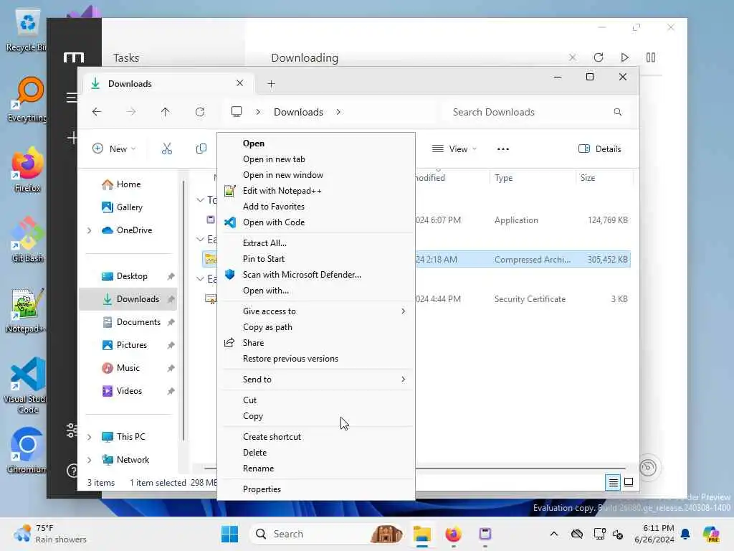Open the Everything desktop shortcut
Image resolution: width=734 pixels, height=551 pixels.
pyautogui.click(x=27, y=99)
